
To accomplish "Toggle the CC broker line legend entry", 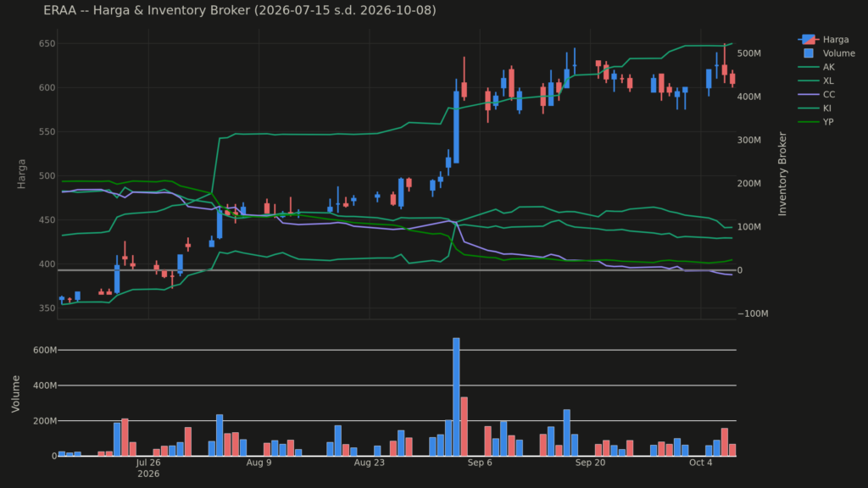I will 816,95.
